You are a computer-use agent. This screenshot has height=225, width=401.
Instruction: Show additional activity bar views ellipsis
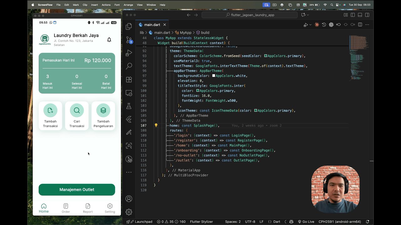tap(129, 172)
